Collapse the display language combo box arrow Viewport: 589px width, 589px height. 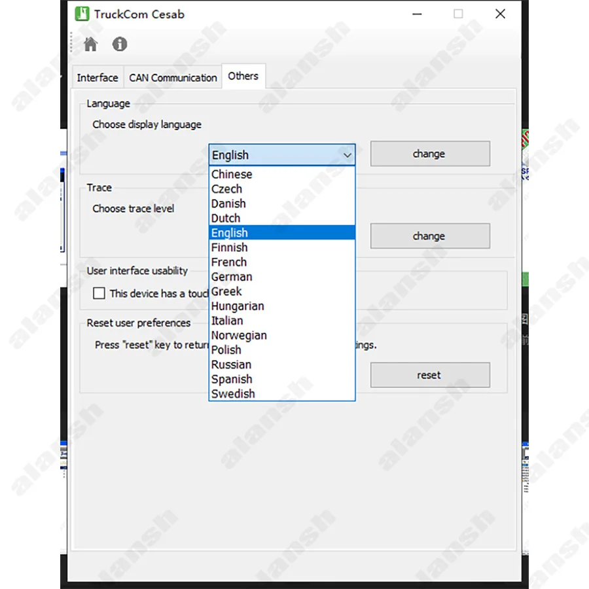(347, 155)
